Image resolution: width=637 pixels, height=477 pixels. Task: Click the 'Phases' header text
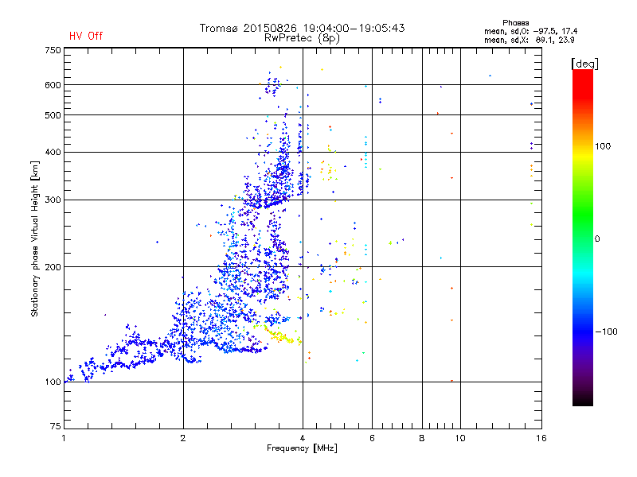point(515,23)
